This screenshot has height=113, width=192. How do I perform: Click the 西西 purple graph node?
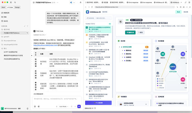[183, 54]
